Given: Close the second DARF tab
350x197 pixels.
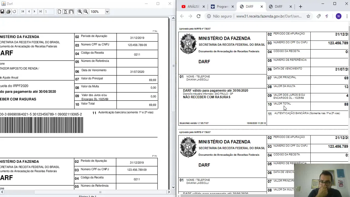Looking at the screenshot, I should pos(291,7).
